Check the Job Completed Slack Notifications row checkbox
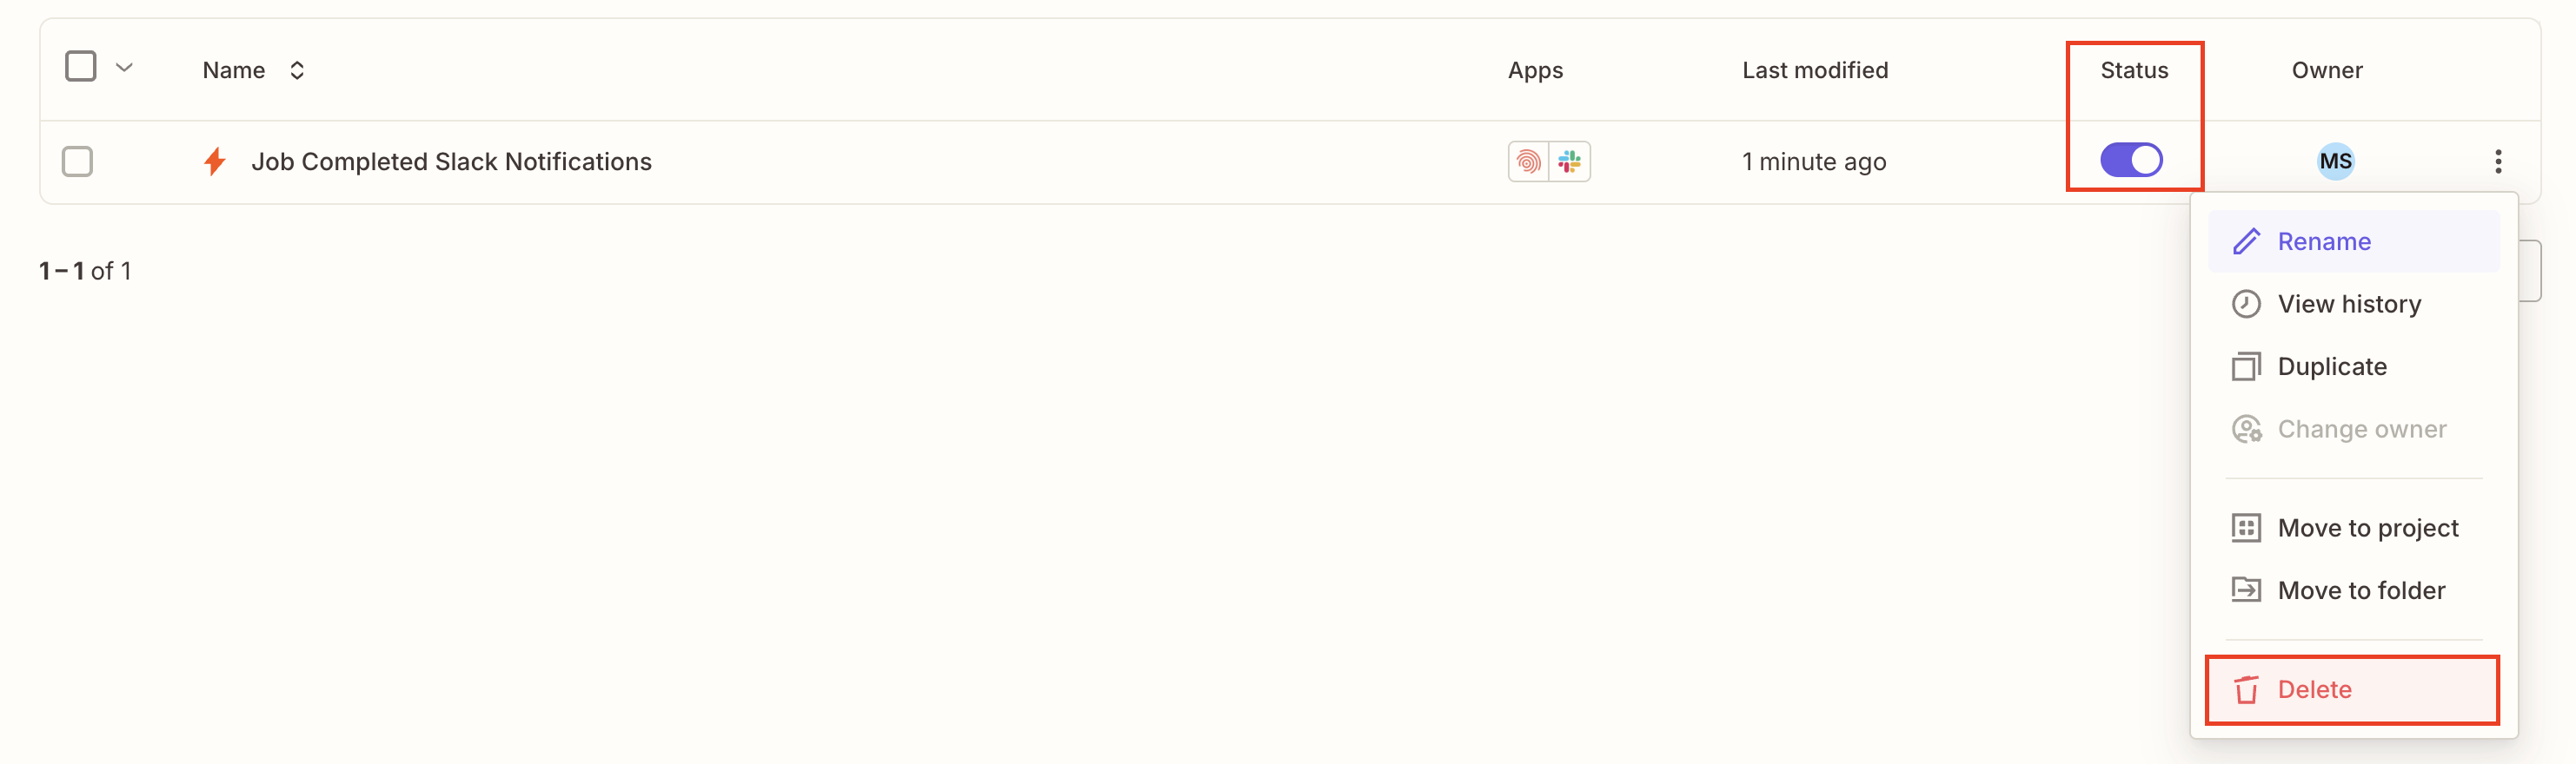This screenshot has width=2576, height=764. [78, 161]
